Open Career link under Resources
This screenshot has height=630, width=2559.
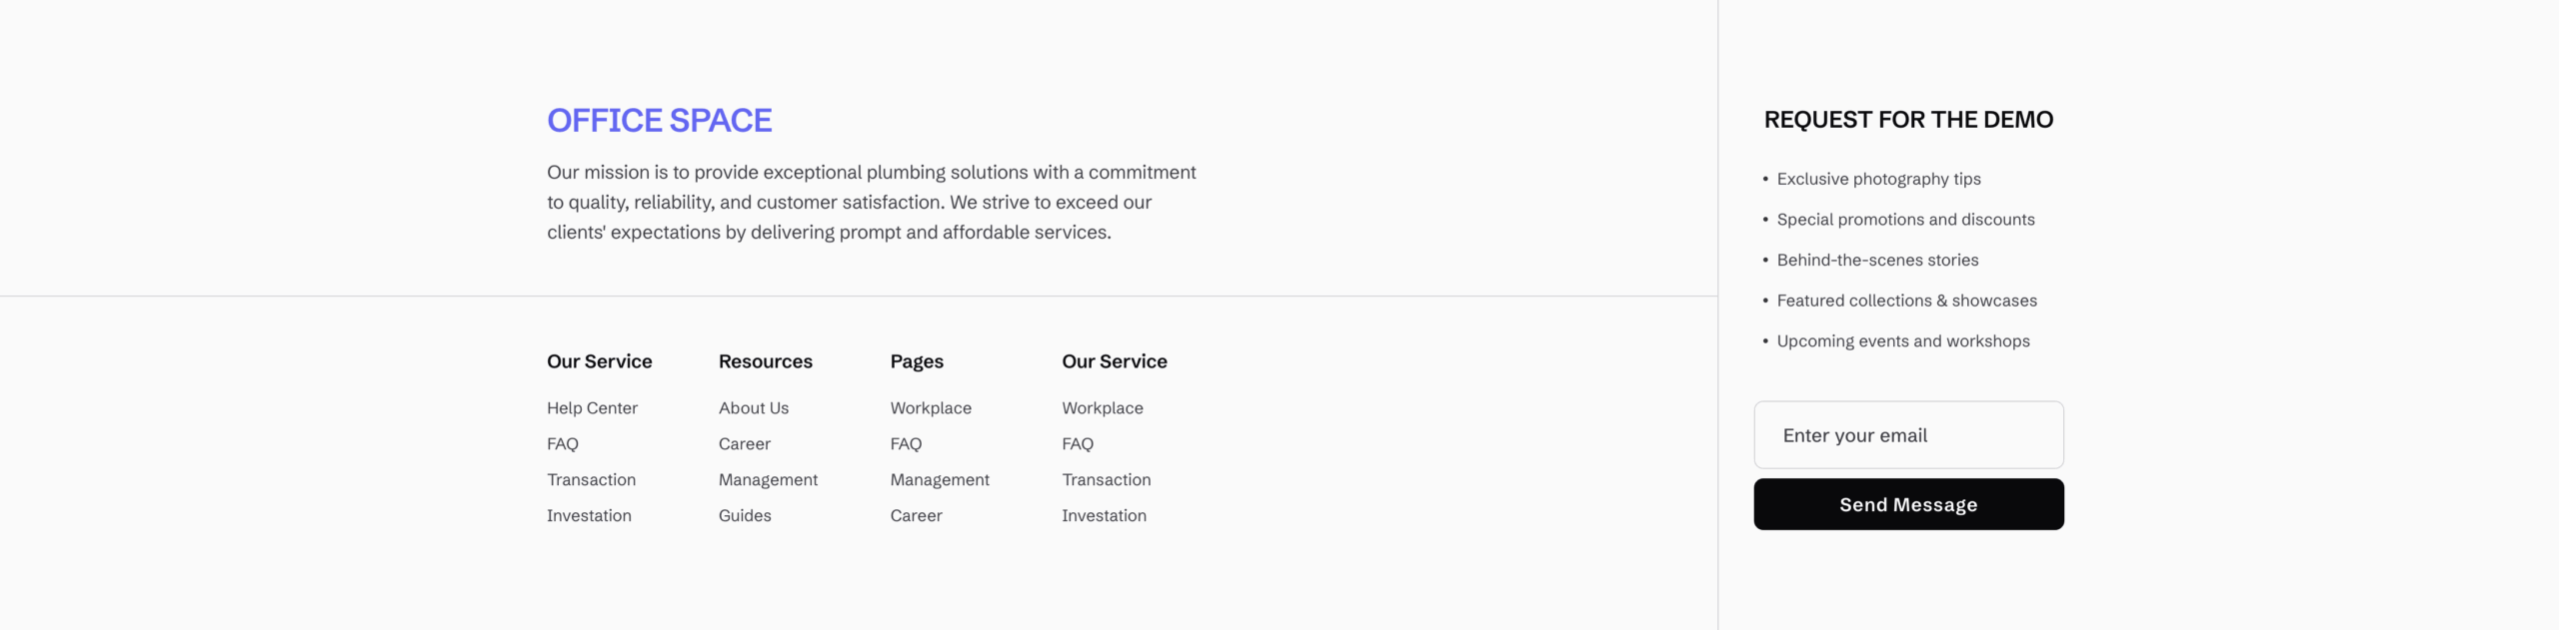click(x=745, y=444)
